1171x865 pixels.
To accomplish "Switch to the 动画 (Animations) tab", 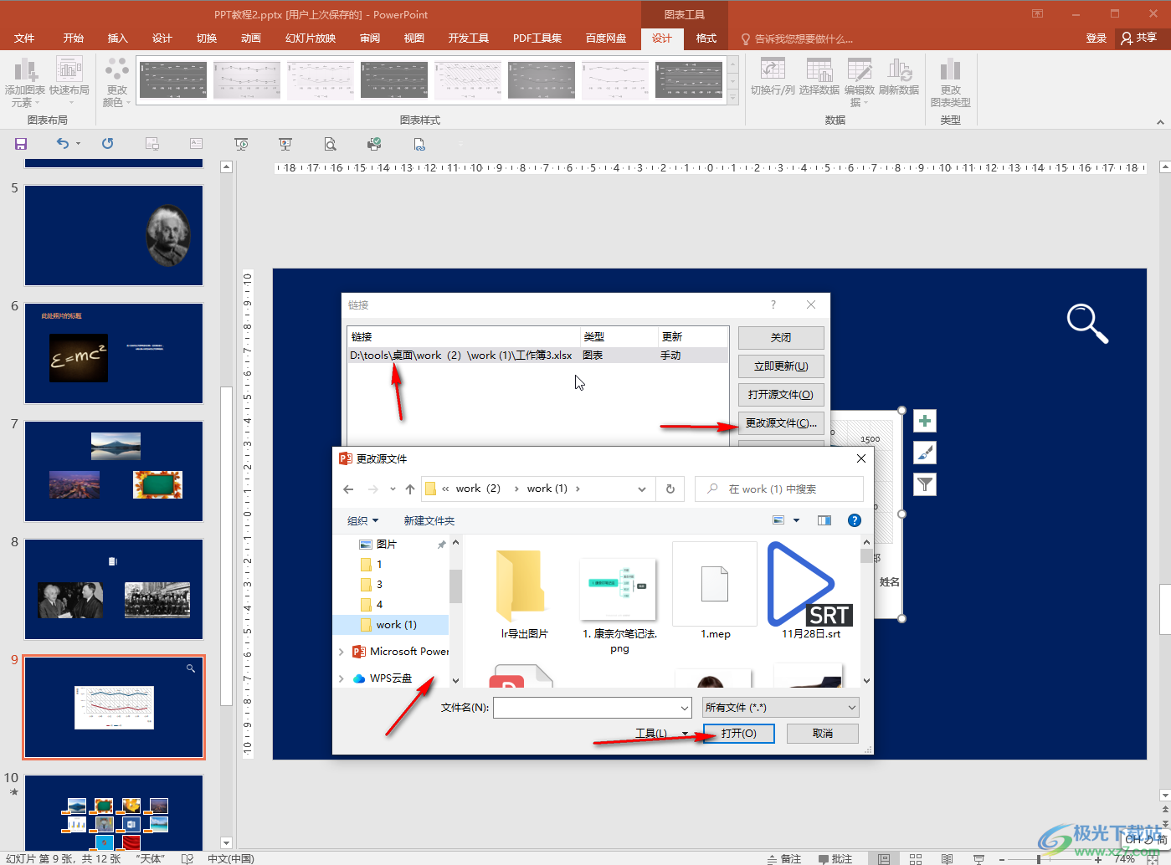I will click(251, 38).
